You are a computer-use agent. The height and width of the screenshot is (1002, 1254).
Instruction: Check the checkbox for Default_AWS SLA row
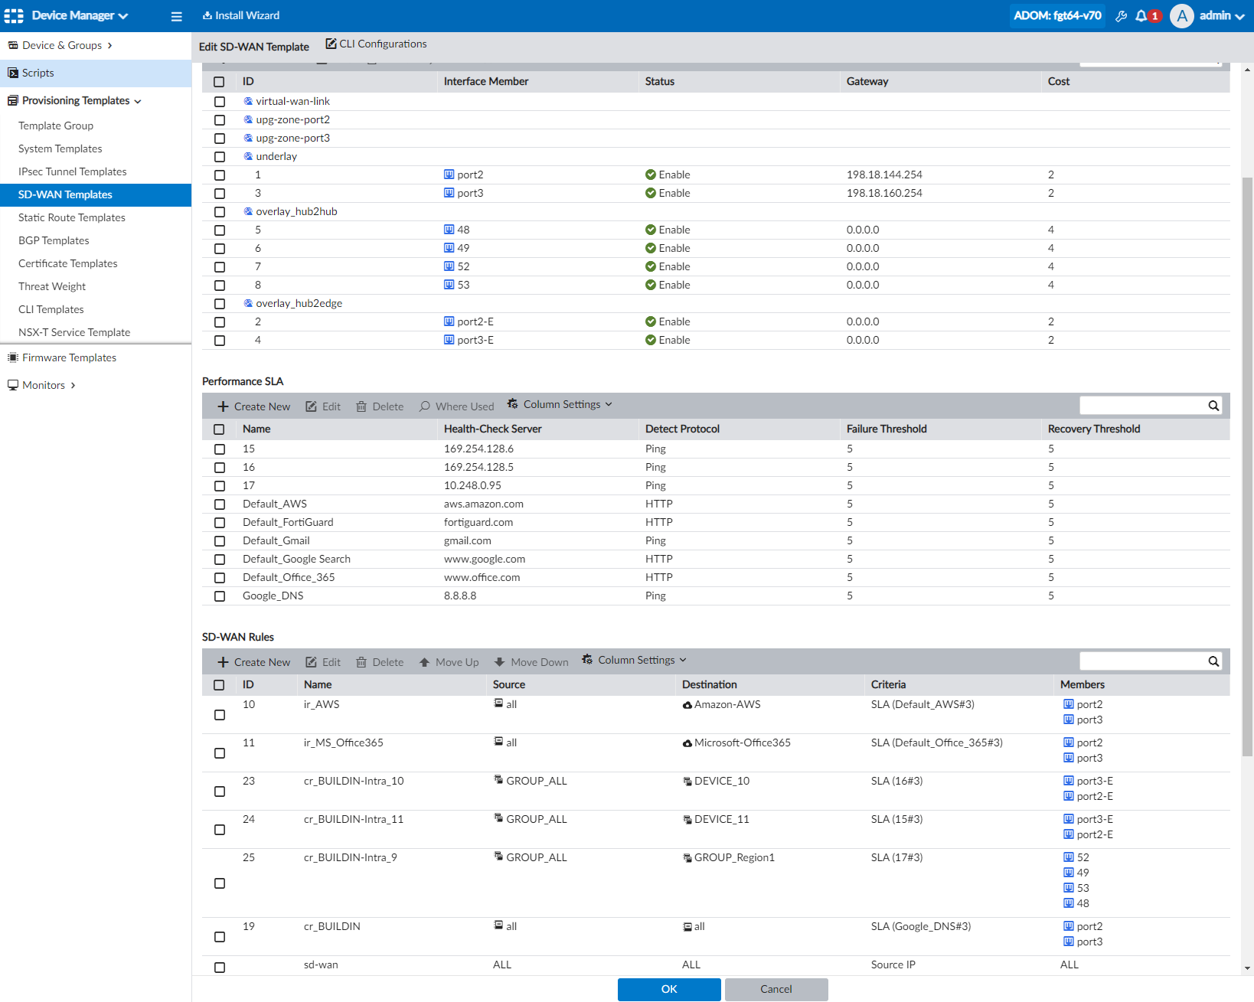pyautogui.click(x=220, y=504)
